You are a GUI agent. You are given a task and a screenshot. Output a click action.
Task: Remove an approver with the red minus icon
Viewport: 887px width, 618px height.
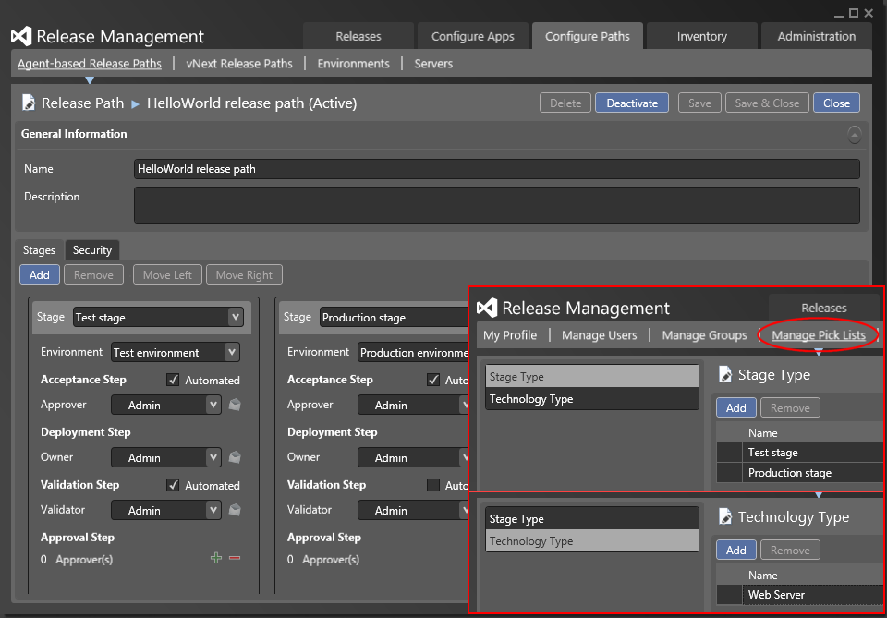tap(235, 558)
